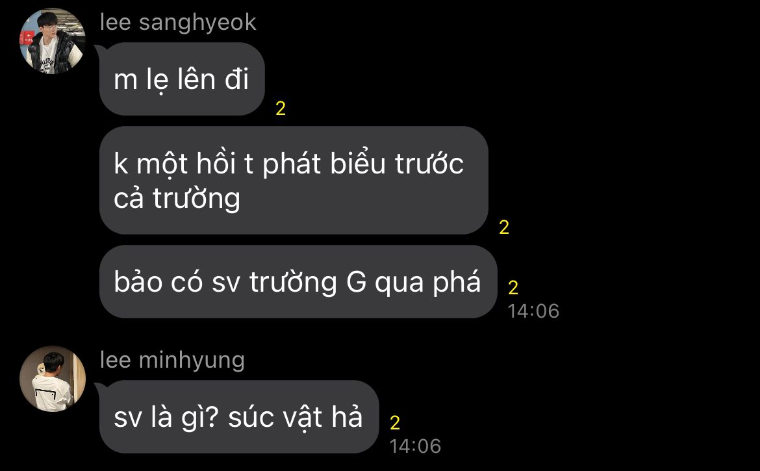
Task: Click the word 'sanghyeok' in the sender name
Action: coord(197,23)
